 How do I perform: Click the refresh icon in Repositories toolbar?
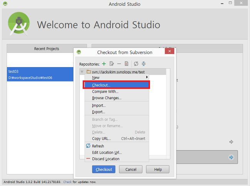pos(136,64)
